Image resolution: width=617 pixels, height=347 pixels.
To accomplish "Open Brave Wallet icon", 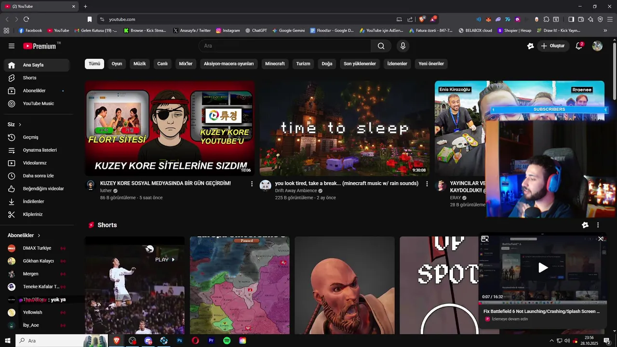I will pos(581,19).
